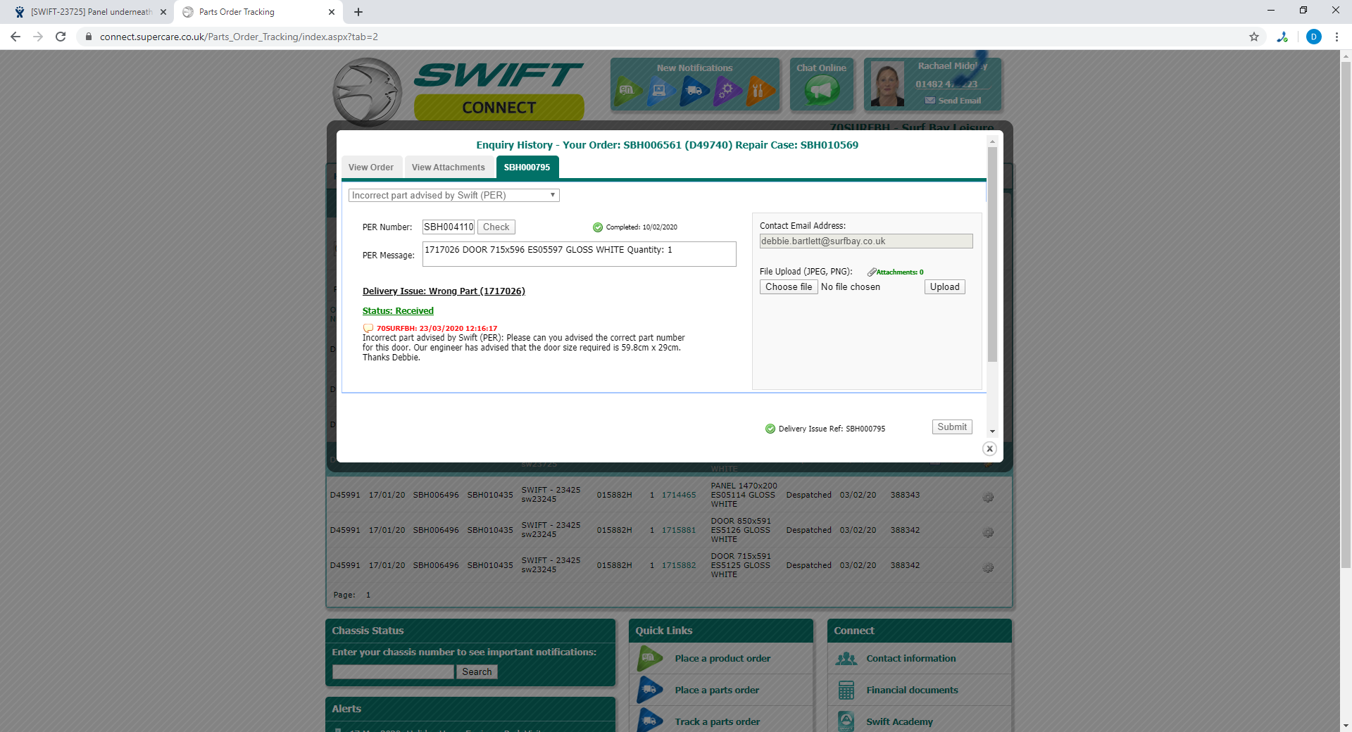Click the Submit button in the dialog
Screen dimensions: 1352x732
[952, 427]
